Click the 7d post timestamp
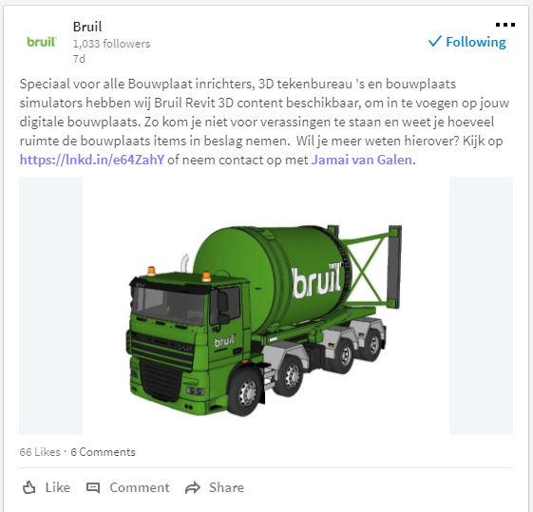This screenshot has height=512, width=533. pyautogui.click(x=79, y=59)
